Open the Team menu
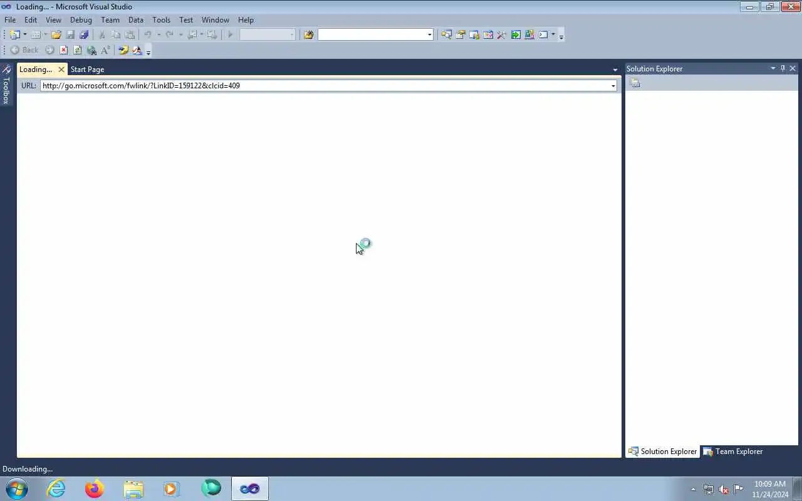The width and height of the screenshot is (802, 501). (x=110, y=20)
